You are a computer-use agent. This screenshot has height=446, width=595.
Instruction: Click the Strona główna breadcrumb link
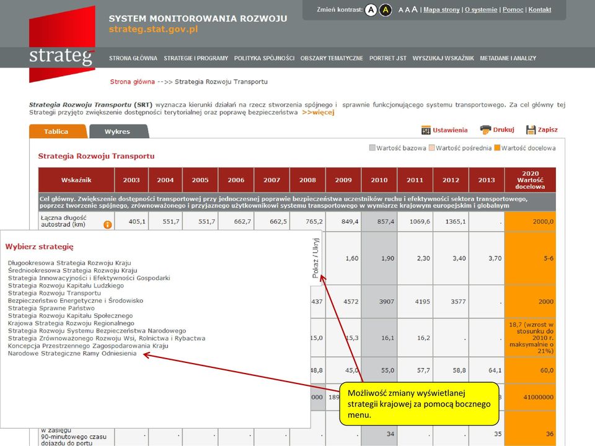pos(133,82)
